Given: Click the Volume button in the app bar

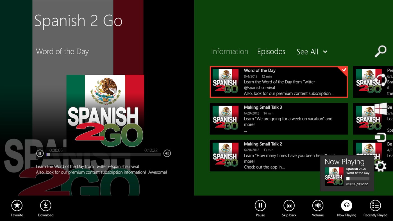Looking at the screenshot, I should click(x=317, y=205).
